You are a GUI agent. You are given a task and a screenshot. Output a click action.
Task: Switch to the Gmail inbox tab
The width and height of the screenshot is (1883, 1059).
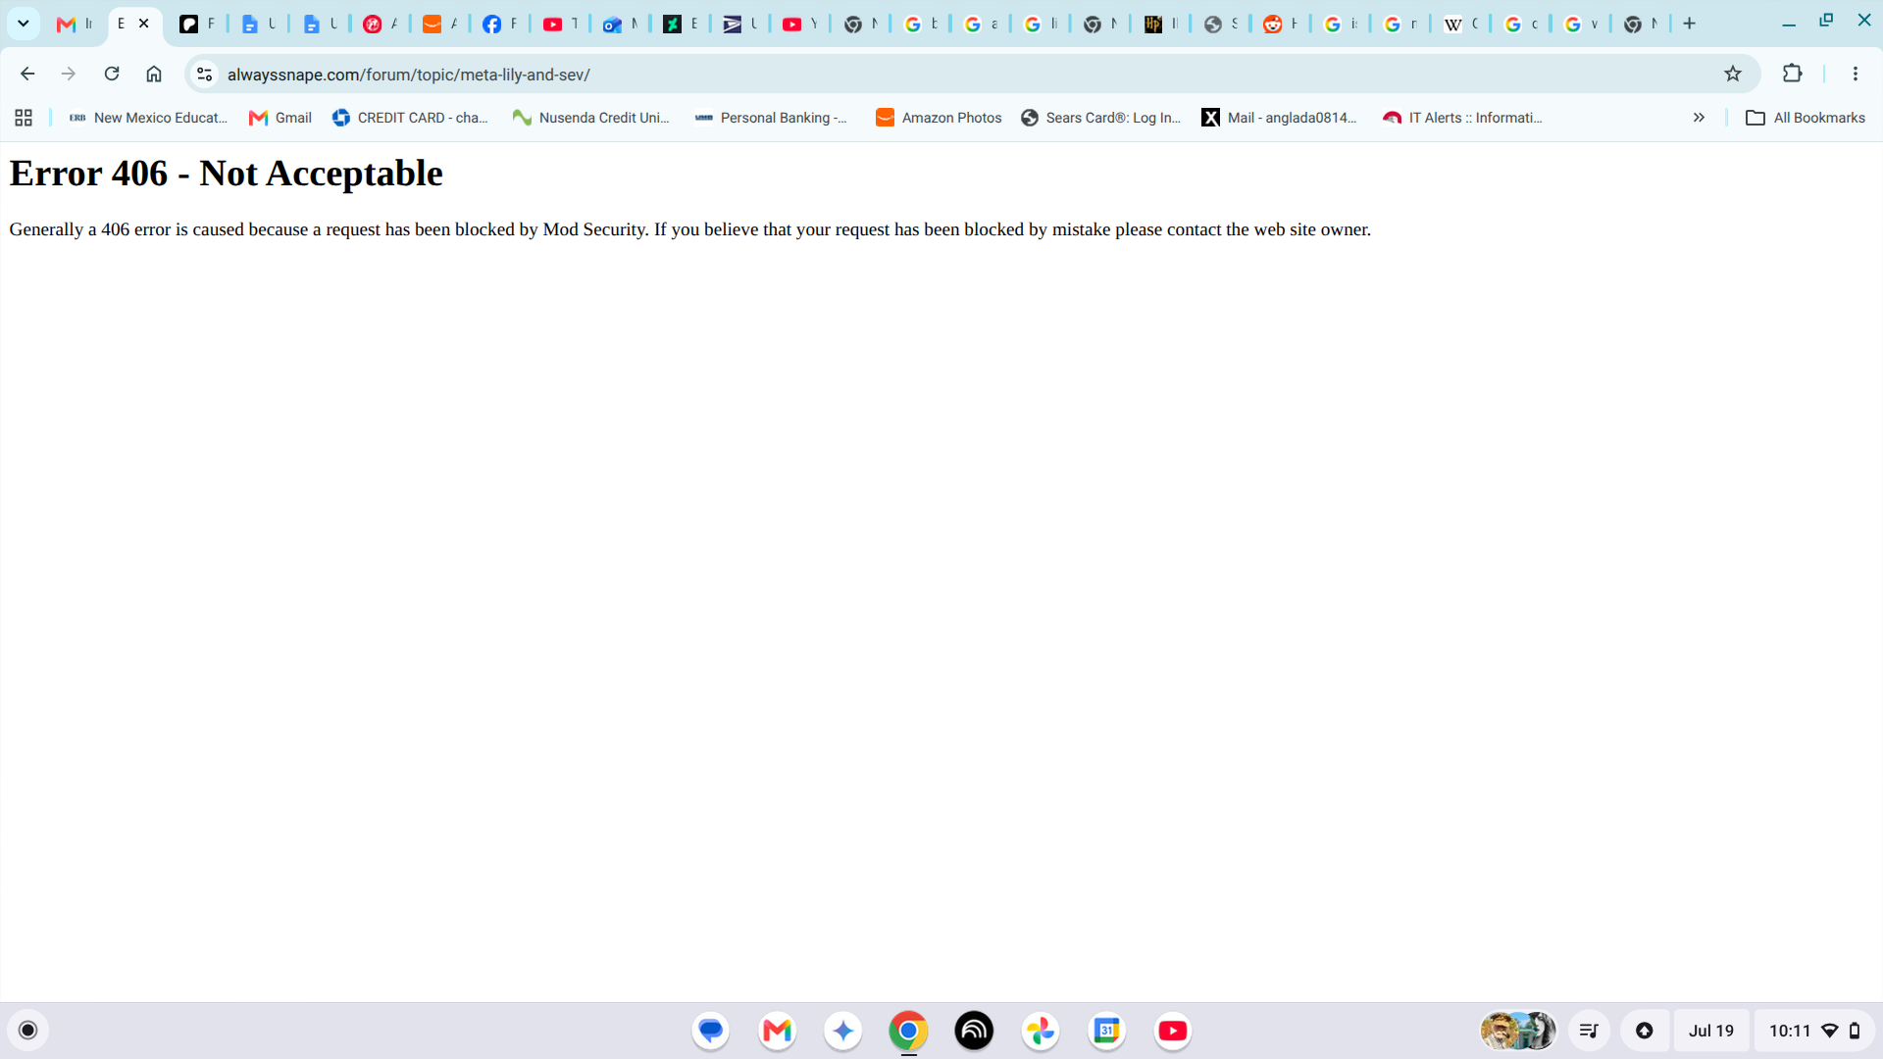point(75,24)
